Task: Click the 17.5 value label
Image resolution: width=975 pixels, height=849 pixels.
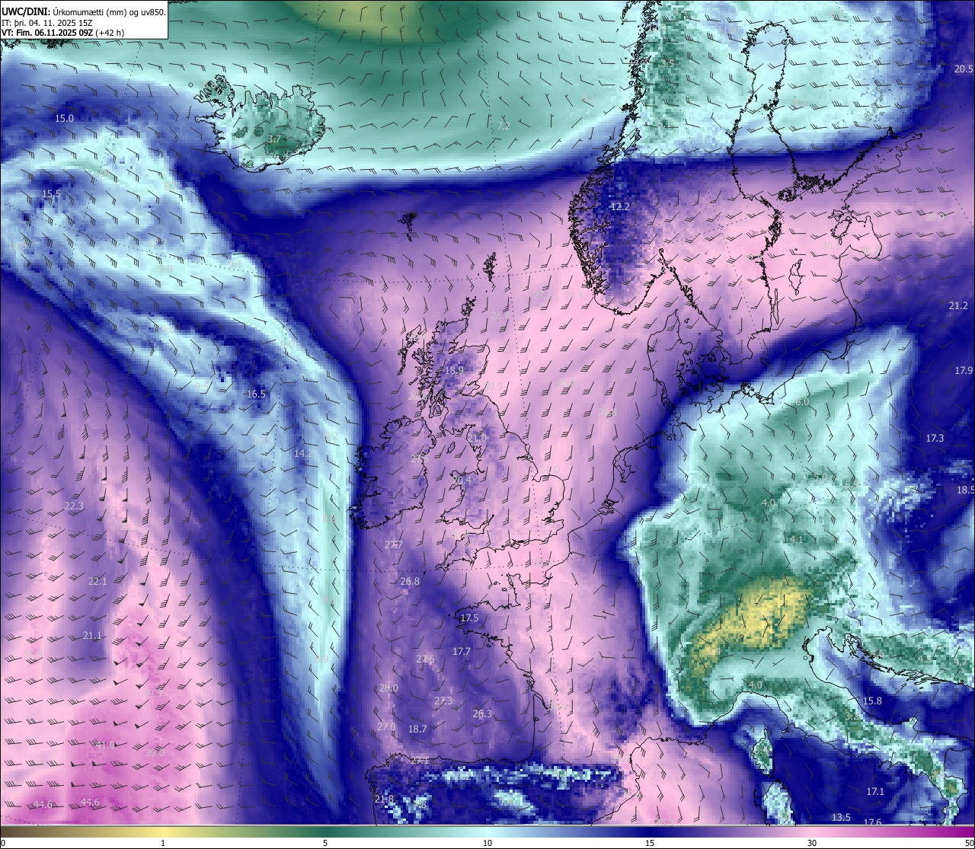Action: tap(469, 618)
